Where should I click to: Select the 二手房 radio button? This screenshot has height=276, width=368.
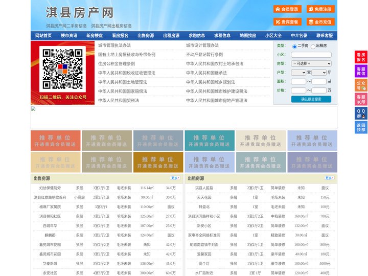point(294,47)
